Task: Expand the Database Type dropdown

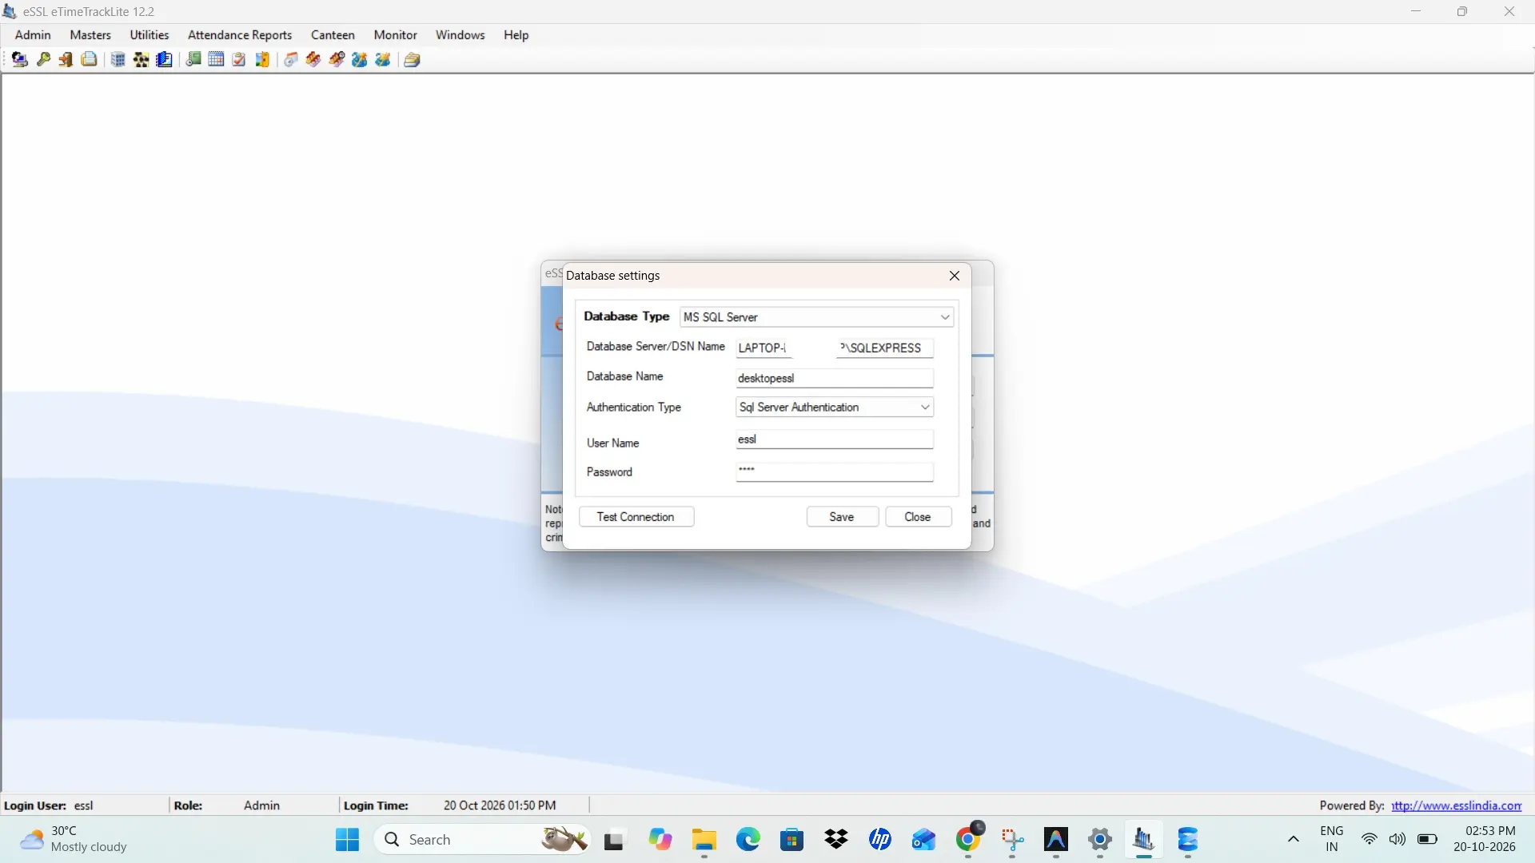Action: pyautogui.click(x=945, y=317)
